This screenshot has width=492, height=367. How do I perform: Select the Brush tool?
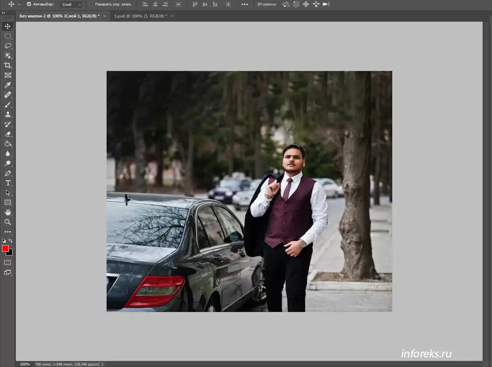point(8,105)
